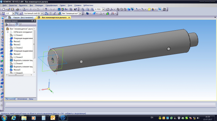This screenshot has height=121, width=217.
Task: Switch to the Зоны tab
Action: pyautogui.click(x=31, y=99)
